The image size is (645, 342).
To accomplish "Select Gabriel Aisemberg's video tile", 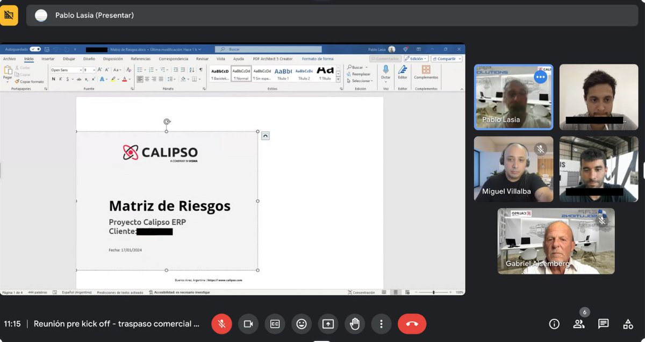I will tap(556, 241).
